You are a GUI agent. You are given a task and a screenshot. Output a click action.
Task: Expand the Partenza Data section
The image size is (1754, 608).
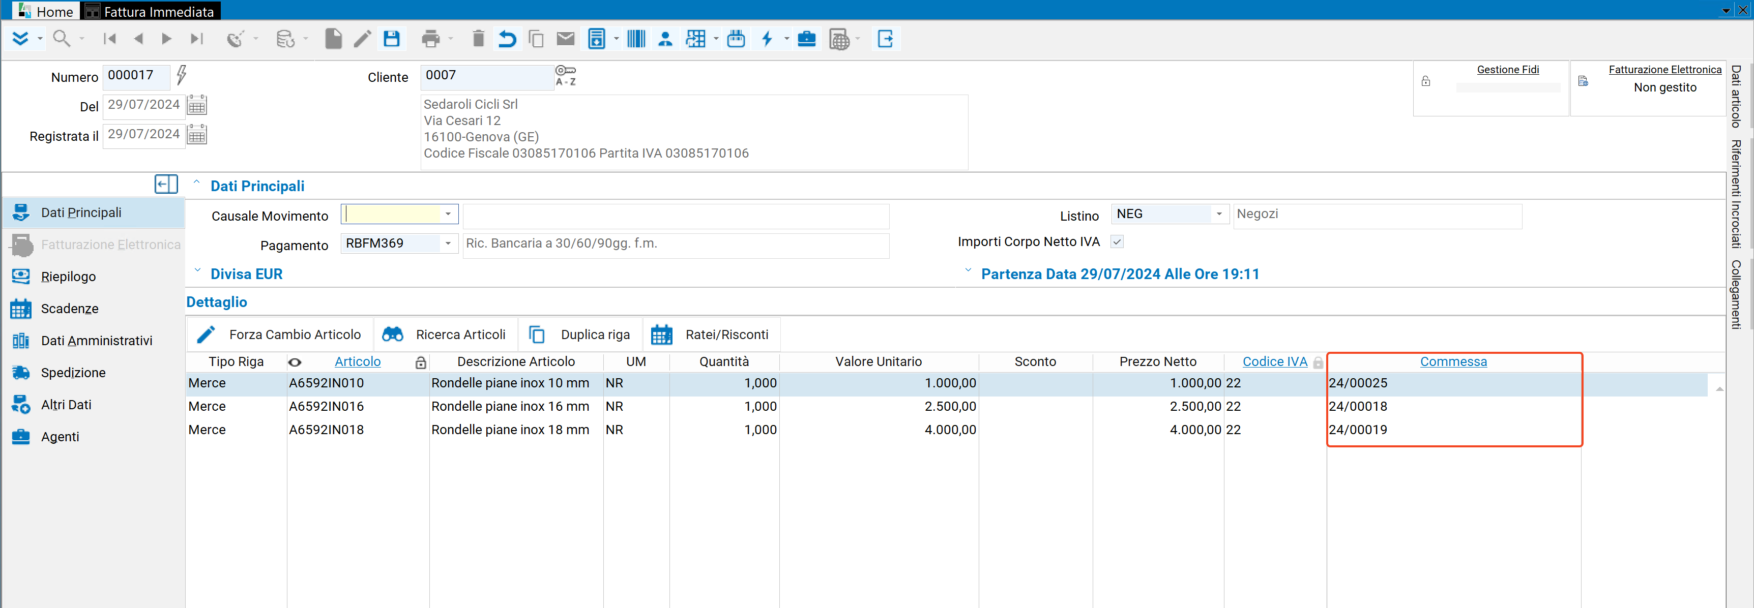click(x=968, y=270)
